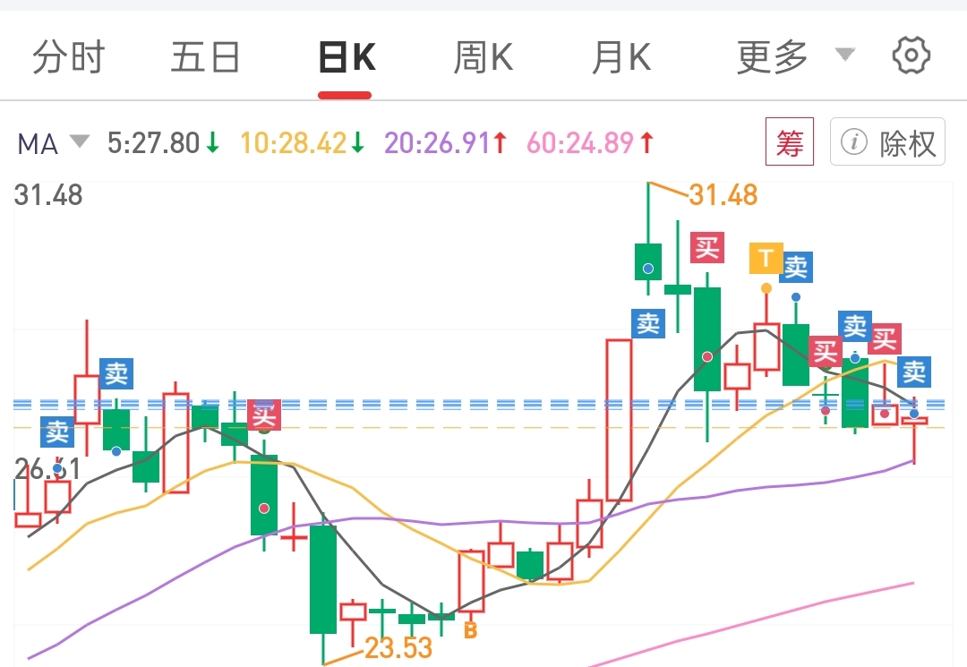Click the blue 卖 marker beside tall red candle

(647, 323)
